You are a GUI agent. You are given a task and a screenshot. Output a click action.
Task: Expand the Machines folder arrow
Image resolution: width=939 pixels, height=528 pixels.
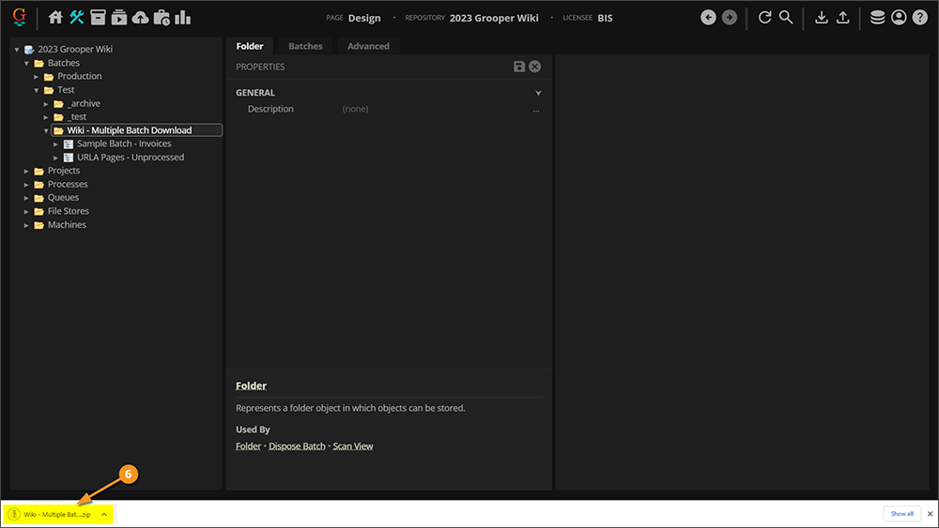[x=26, y=225]
